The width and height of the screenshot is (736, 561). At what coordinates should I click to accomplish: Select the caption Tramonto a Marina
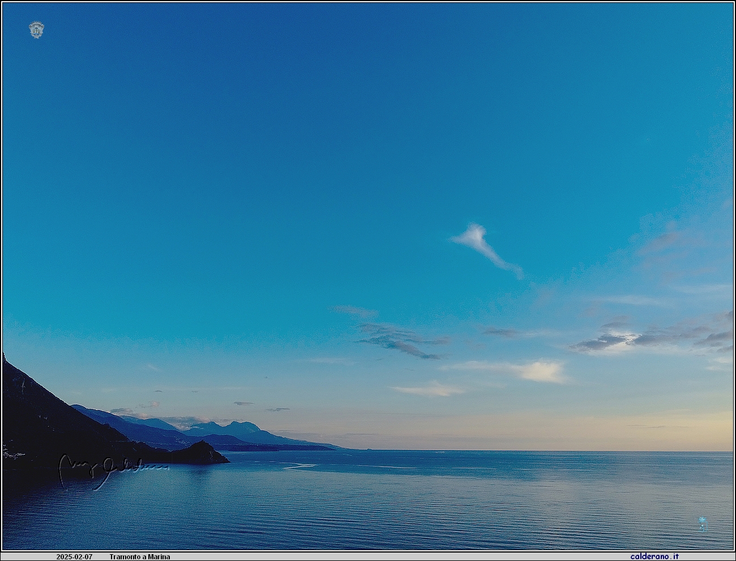pos(140,557)
